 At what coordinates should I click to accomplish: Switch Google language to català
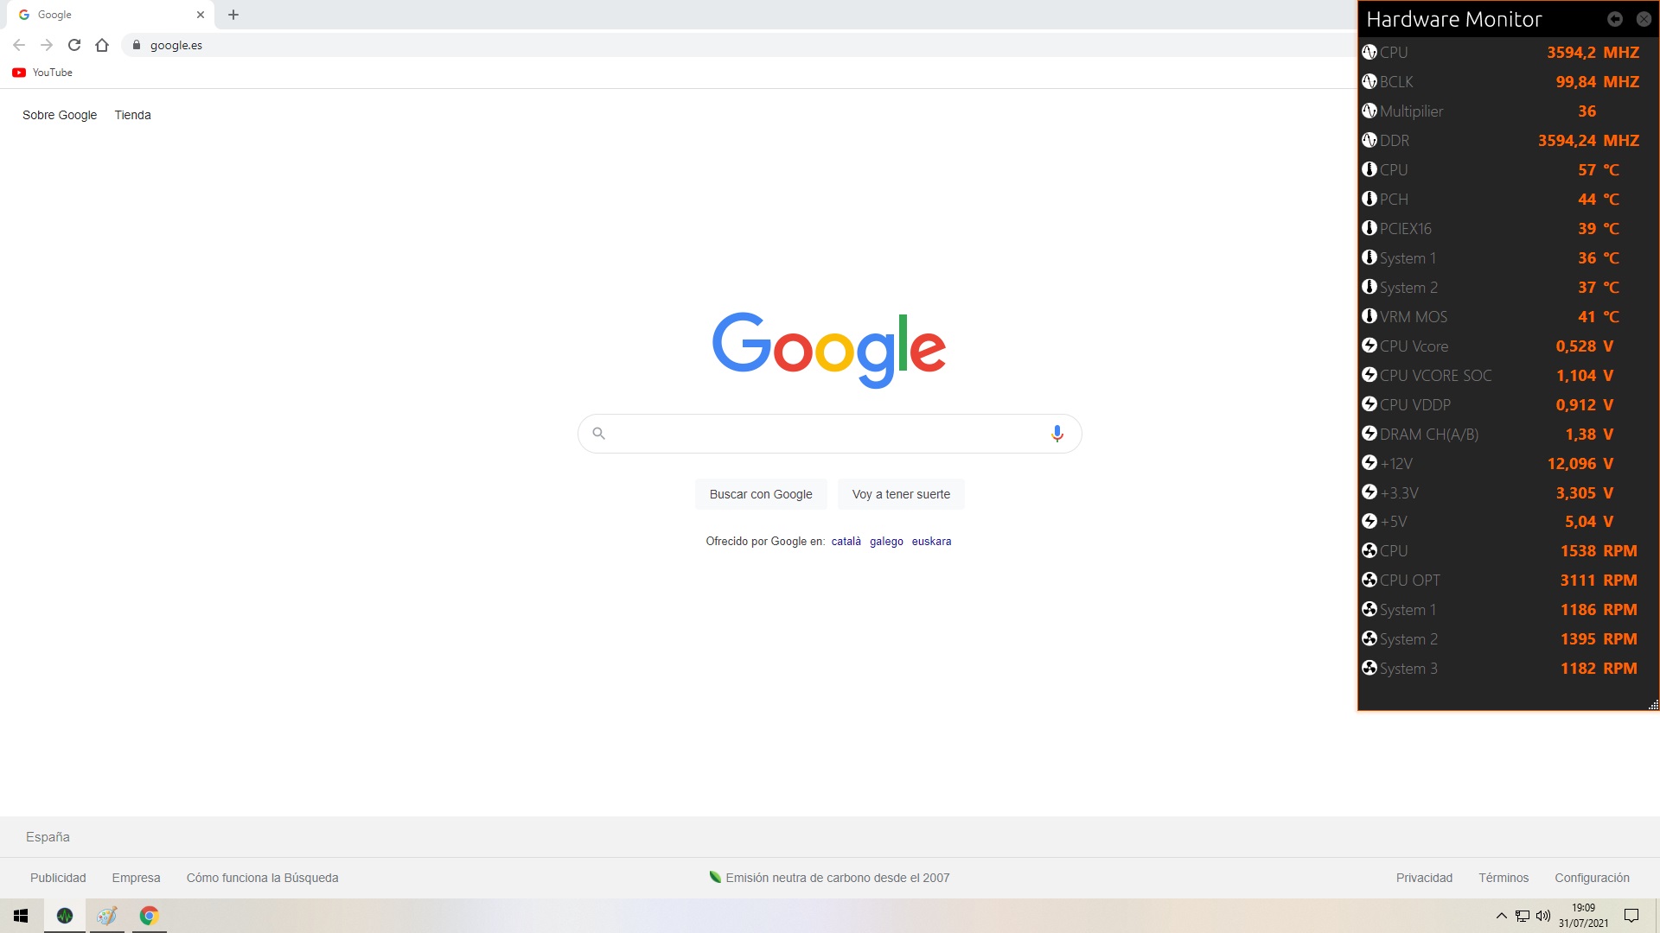[x=846, y=542]
